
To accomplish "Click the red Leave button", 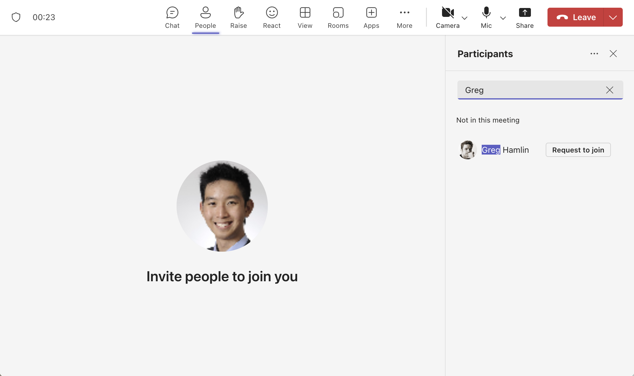I will pos(575,17).
